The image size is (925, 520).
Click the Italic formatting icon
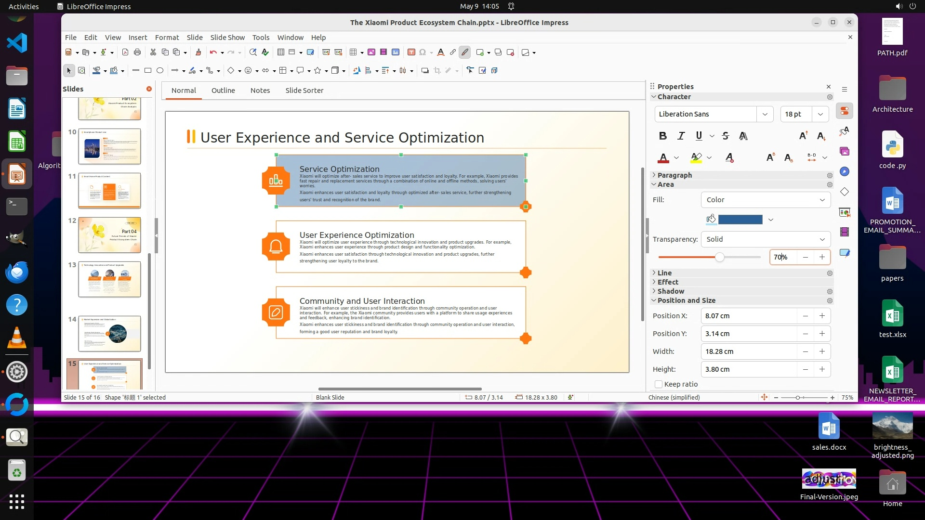coord(681,136)
